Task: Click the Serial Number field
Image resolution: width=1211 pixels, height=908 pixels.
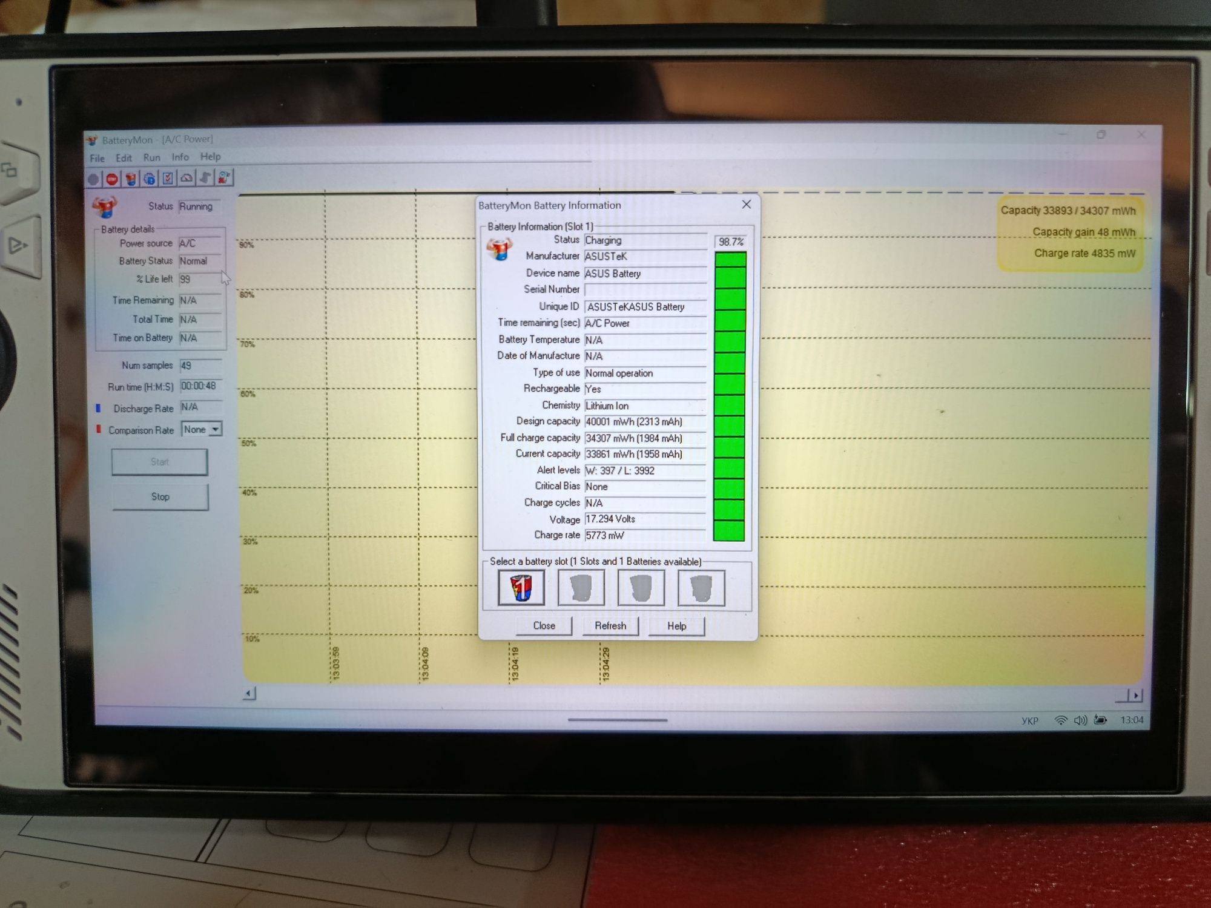Action: coord(645,290)
